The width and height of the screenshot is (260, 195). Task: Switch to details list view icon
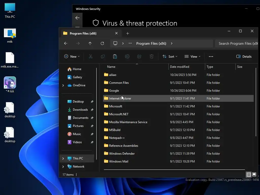click(249, 174)
